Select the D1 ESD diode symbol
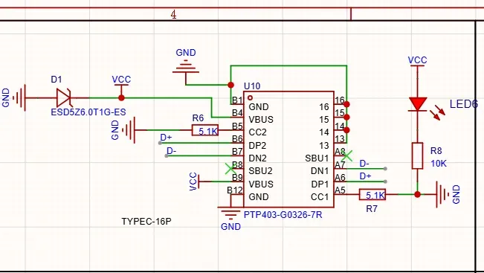Image resolution: width=484 pixels, height=273 pixels. (x=64, y=98)
